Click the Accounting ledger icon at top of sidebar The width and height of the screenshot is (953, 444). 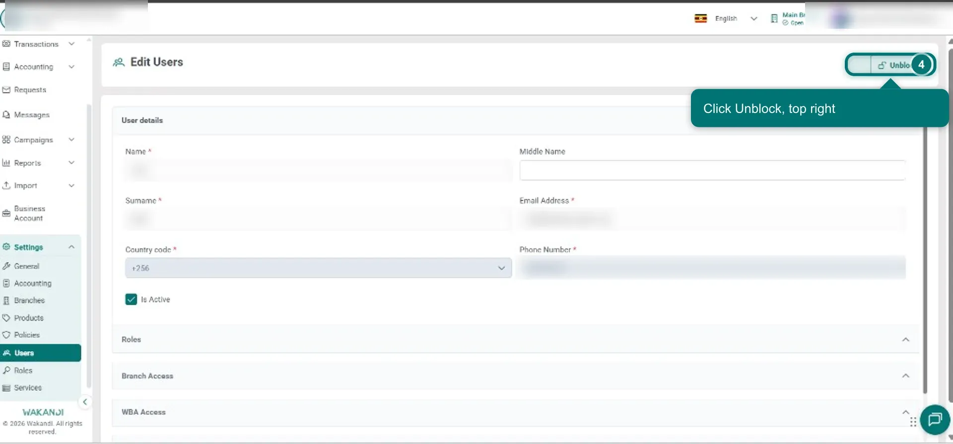tap(6, 66)
